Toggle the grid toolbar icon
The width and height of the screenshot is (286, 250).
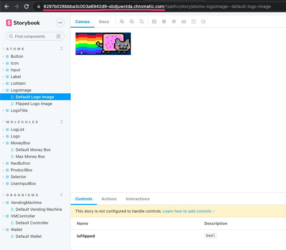pyautogui.click(x=164, y=21)
